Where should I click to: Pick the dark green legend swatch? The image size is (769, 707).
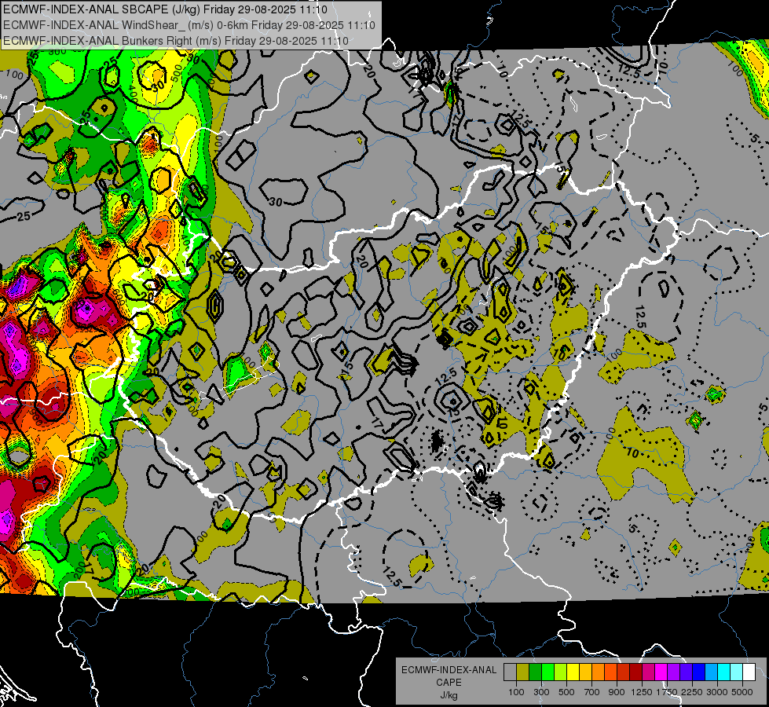point(535,672)
